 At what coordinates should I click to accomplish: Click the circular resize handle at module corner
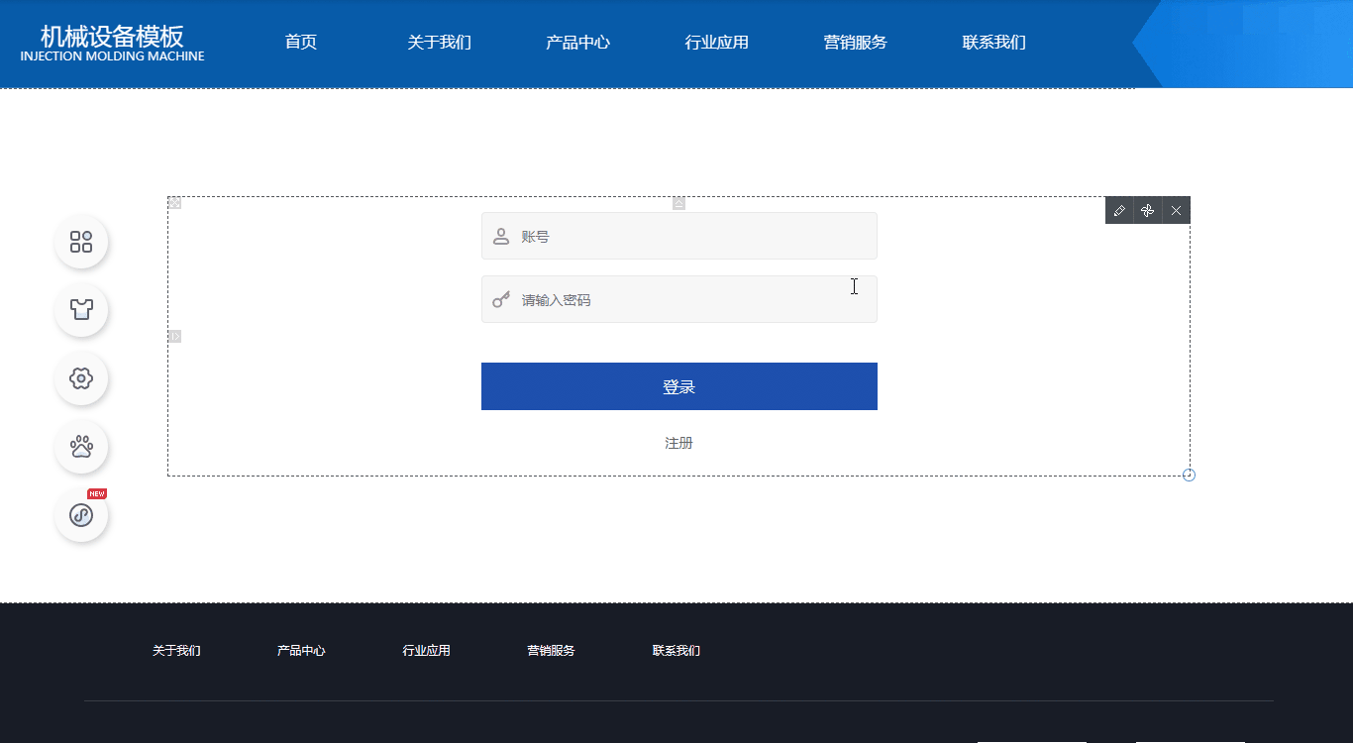coord(1190,476)
